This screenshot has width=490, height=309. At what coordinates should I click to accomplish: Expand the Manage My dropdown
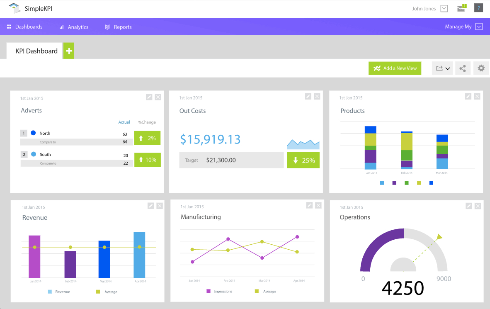point(479,26)
